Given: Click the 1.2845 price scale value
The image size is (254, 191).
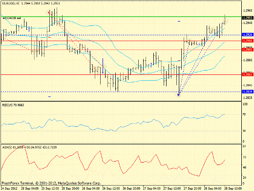Looking at the screenshot, I should click(x=248, y=85).
